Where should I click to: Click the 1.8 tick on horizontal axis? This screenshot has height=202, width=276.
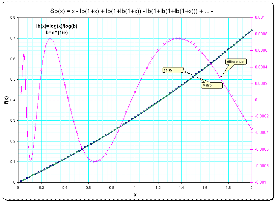coord(228,187)
